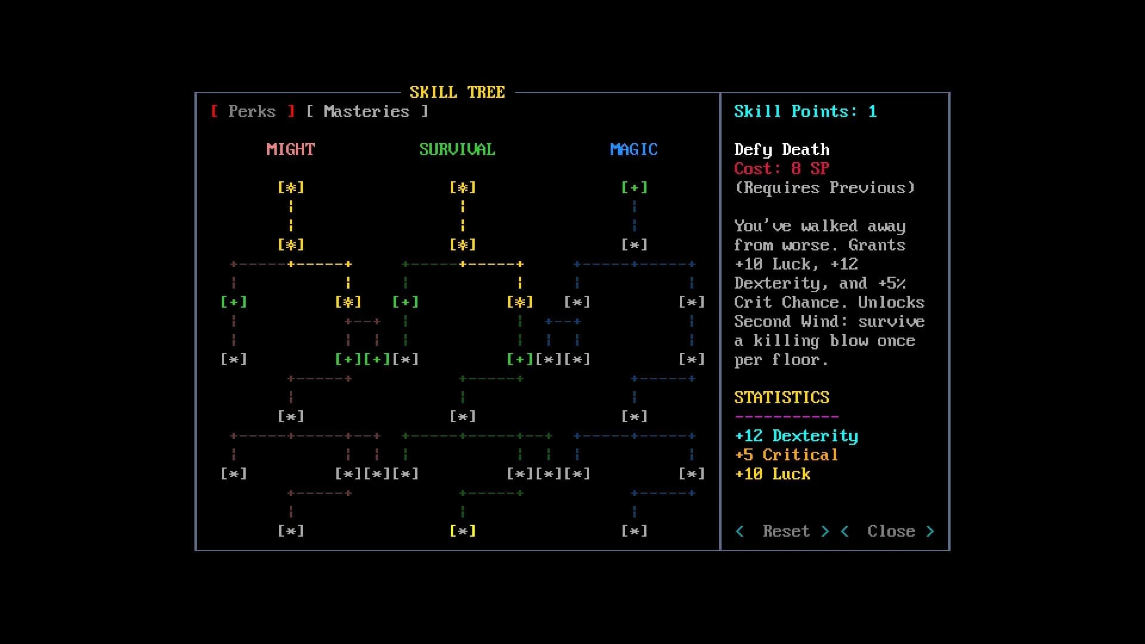This screenshot has height=644, width=1145.
Task: Select middle node of second-to-last row's right triple
Action: click(x=549, y=473)
